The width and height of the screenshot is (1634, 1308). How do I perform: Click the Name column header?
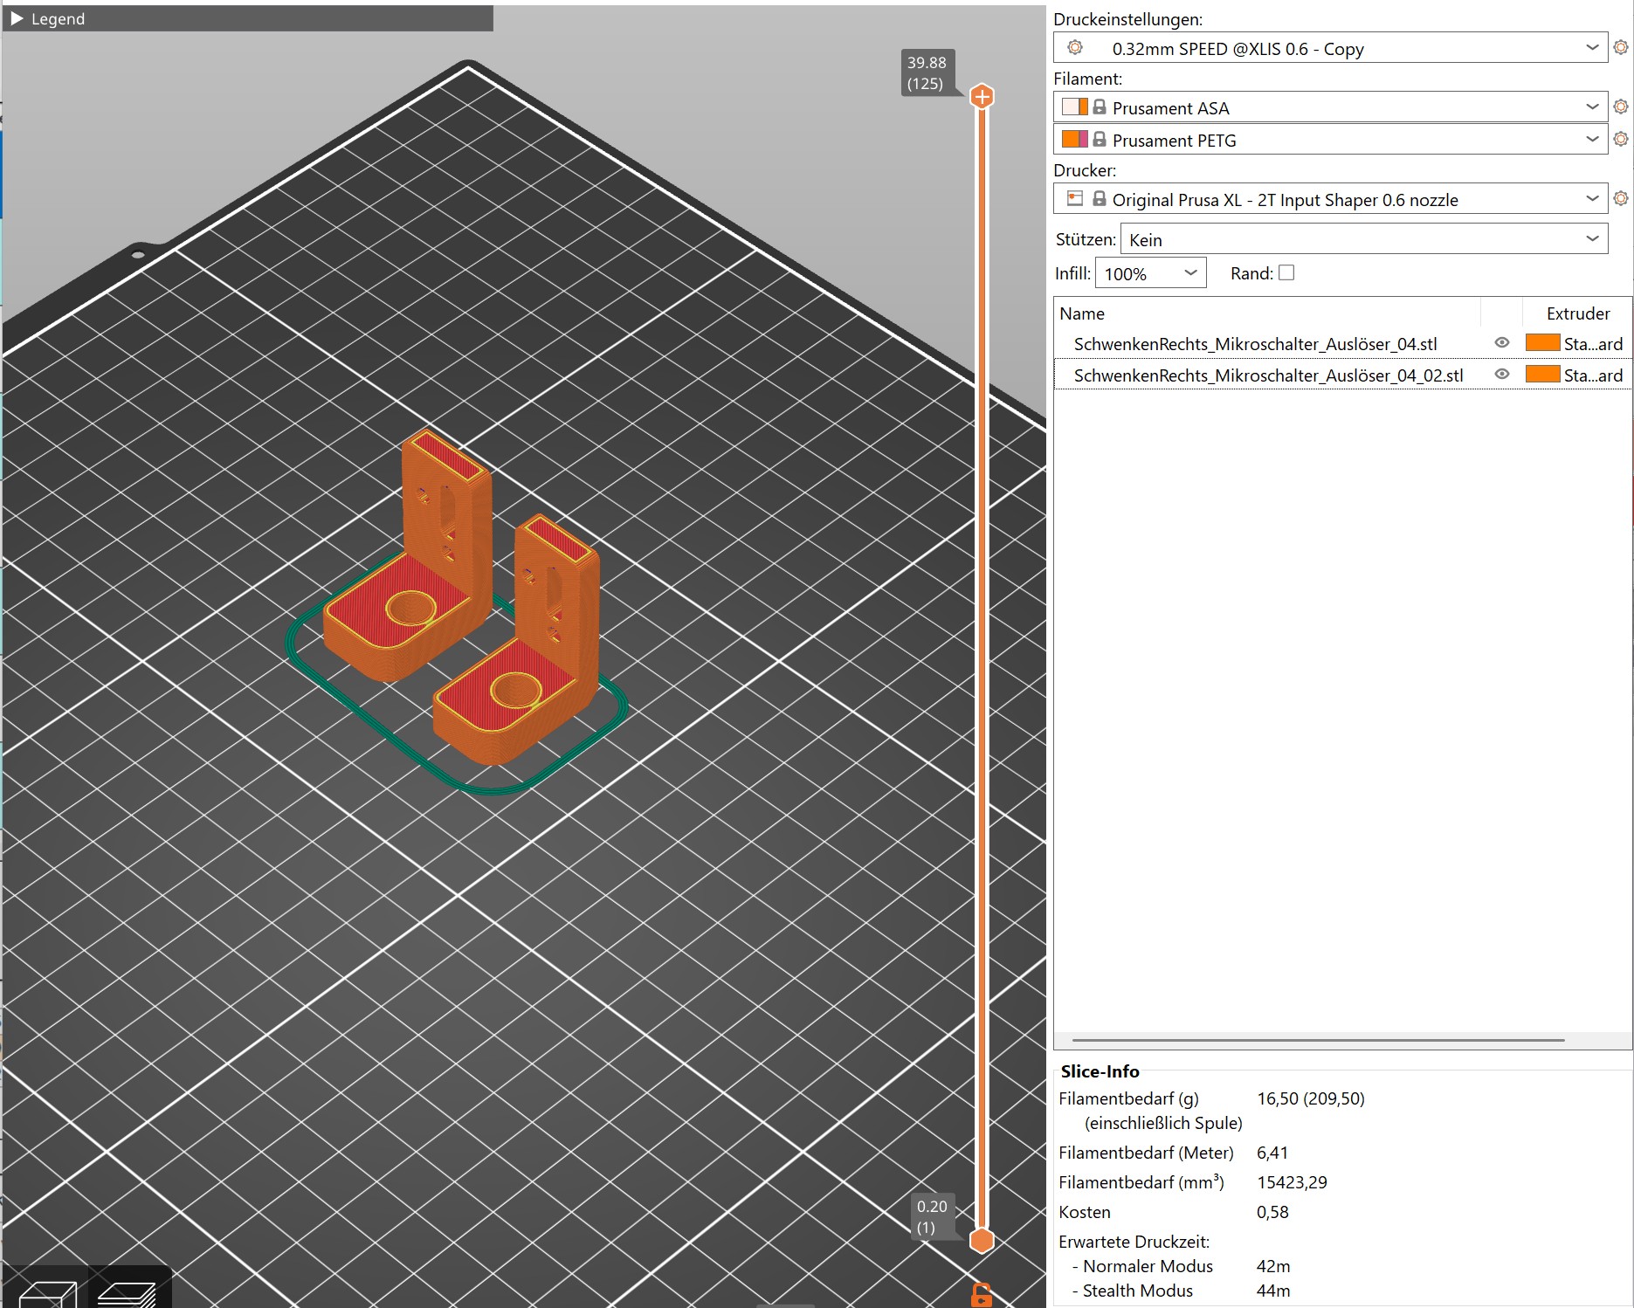click(1082, 313)
